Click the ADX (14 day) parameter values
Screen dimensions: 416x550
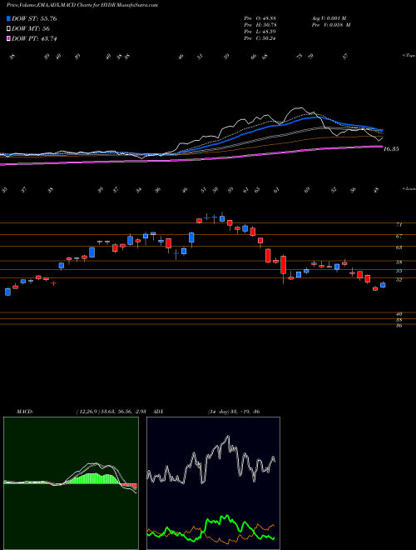click(234, 412)
